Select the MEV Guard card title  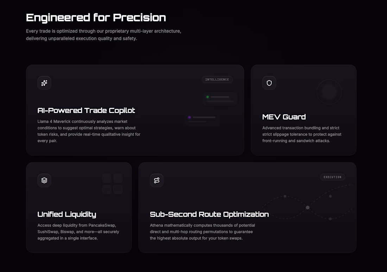click(x=284, y=117)
